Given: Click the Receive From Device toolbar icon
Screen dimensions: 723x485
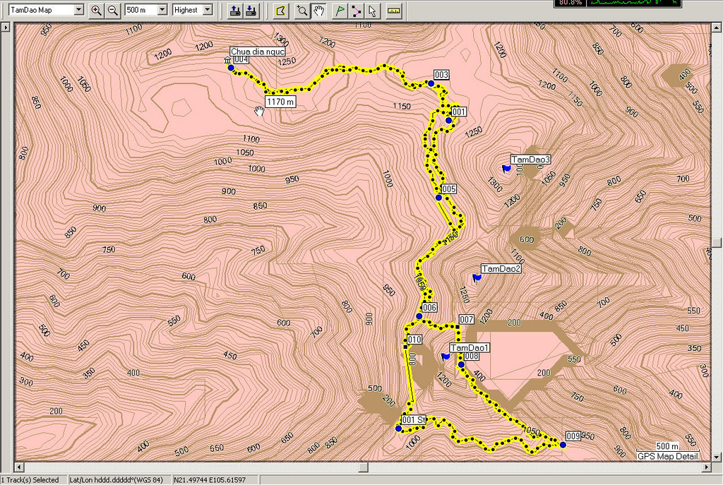Looking at the screenshot, I should coord(251,11).
